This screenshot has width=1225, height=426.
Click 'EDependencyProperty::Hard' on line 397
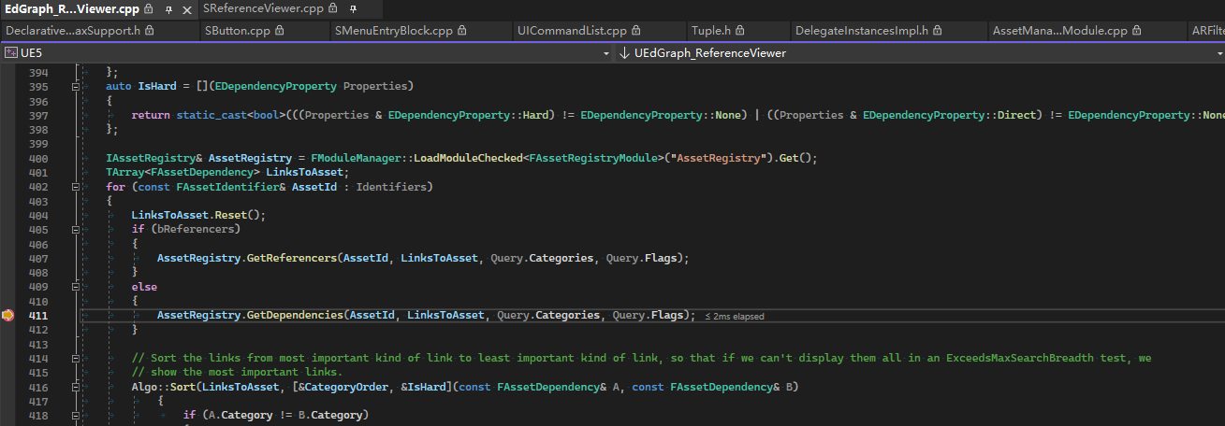point(468,116)
